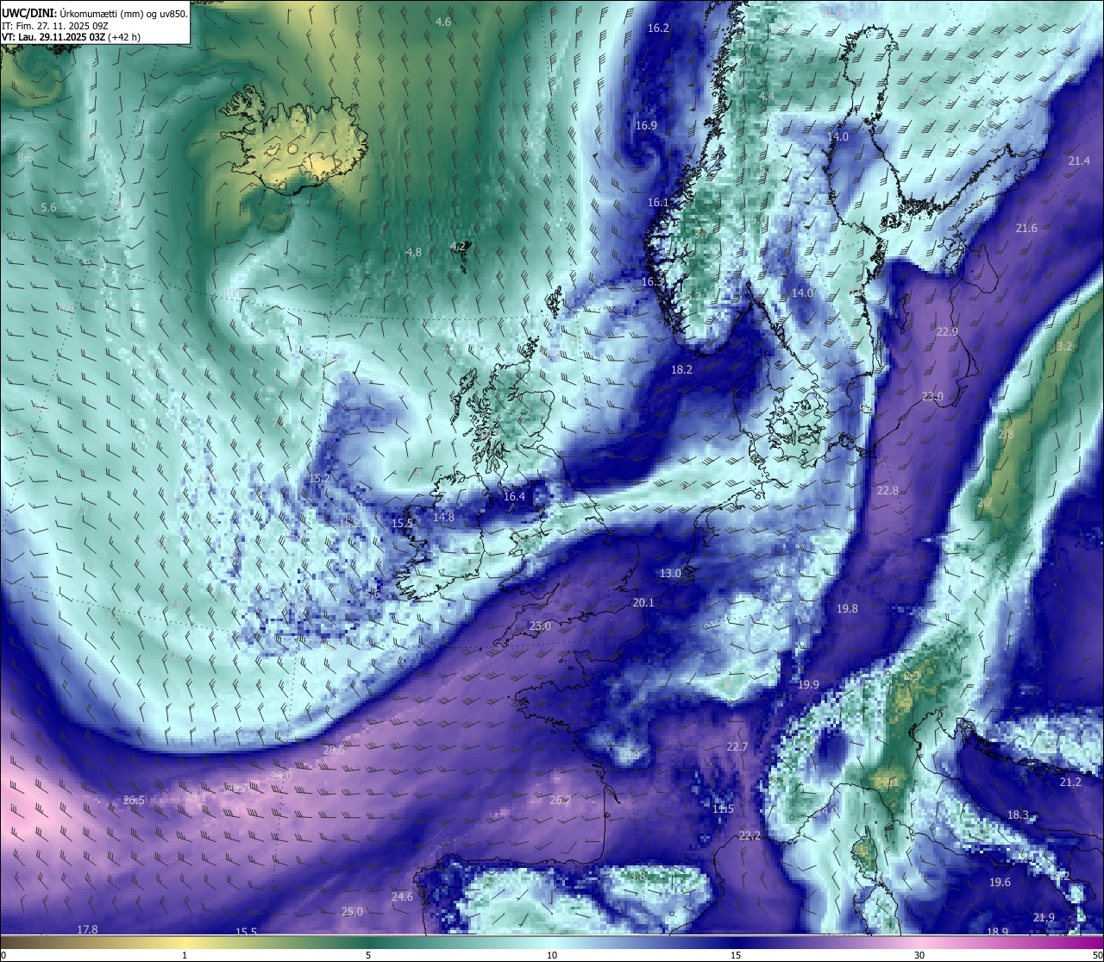Click the 25.0 value label
1104x962 pixels.
coord(352,911)
